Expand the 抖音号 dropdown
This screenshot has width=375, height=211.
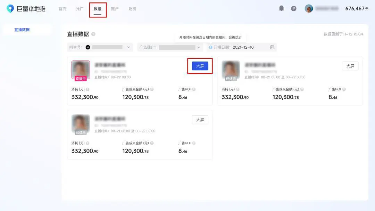pos(128,47)
